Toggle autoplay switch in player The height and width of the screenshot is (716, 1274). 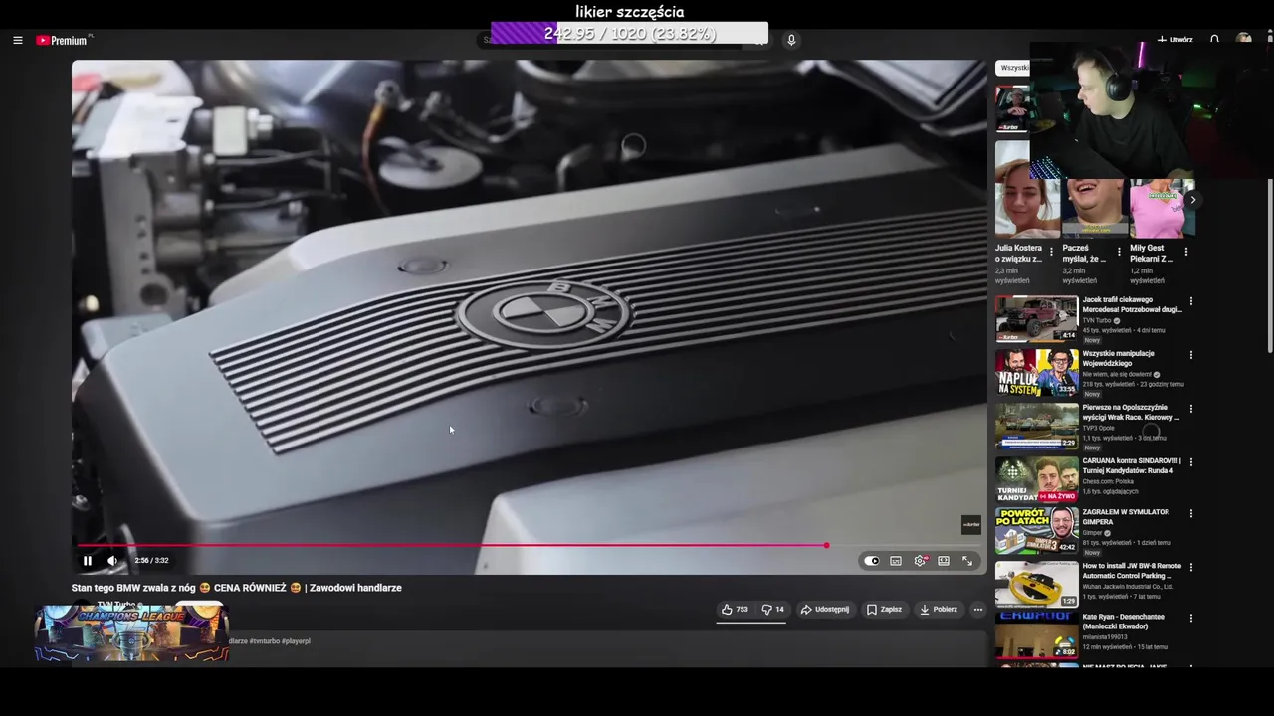point(872,561)
